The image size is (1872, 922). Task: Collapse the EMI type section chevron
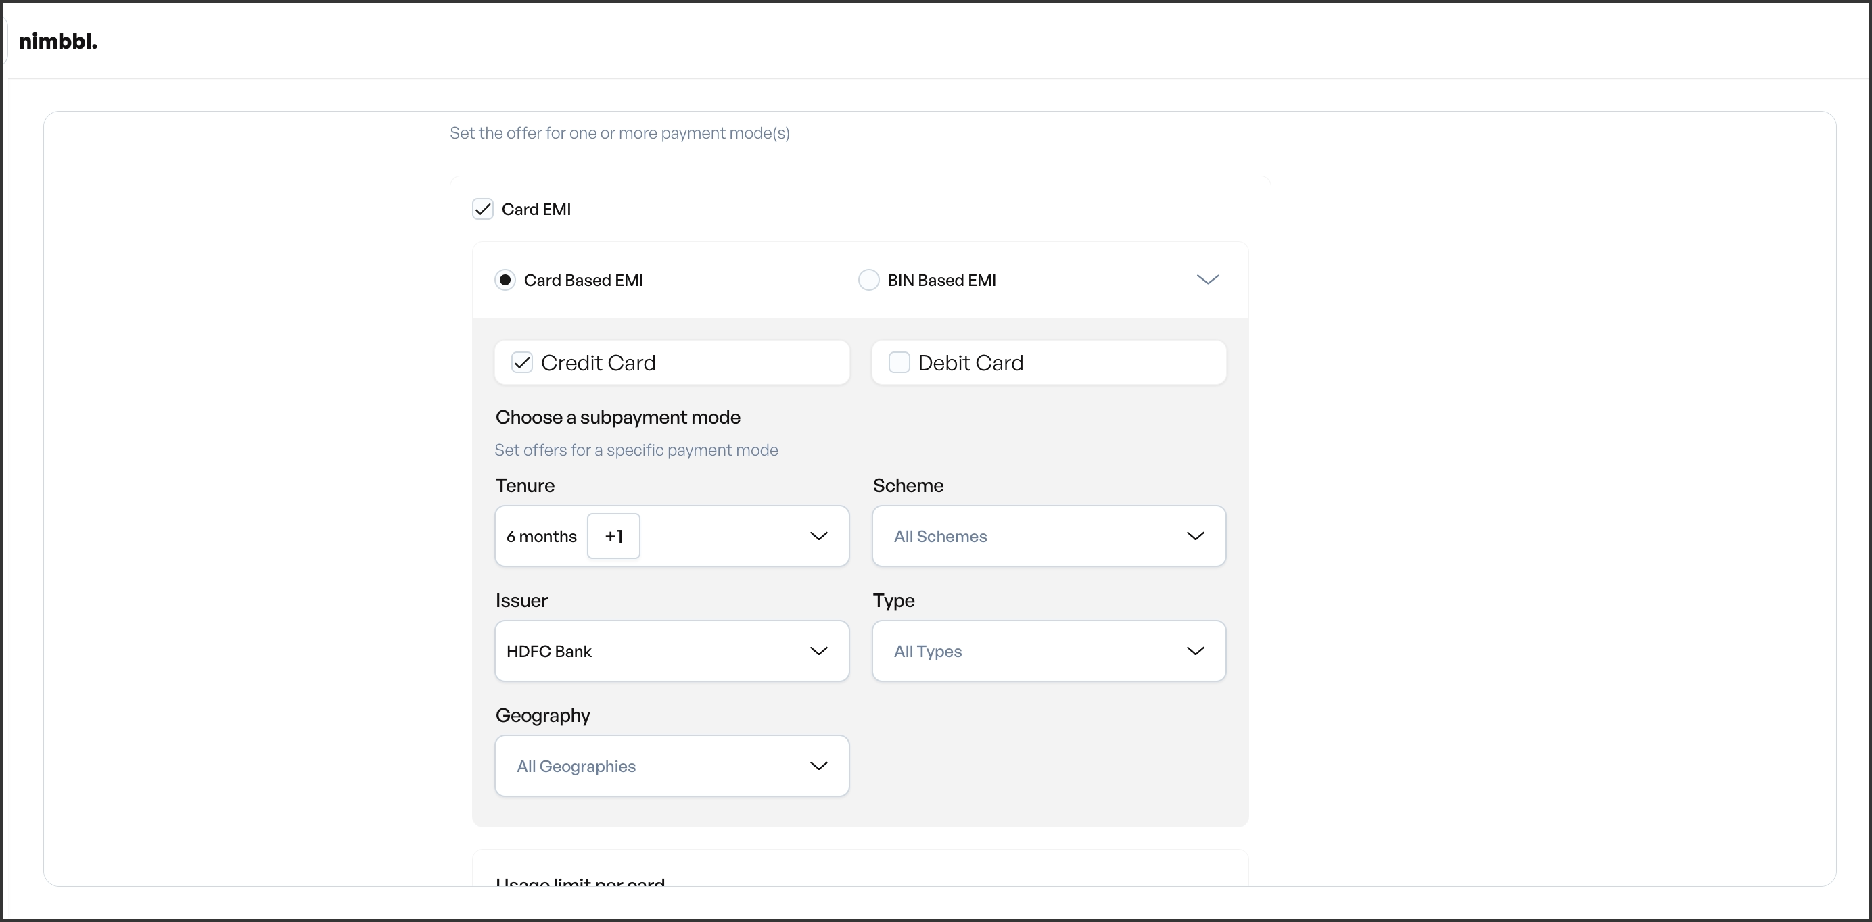point(1207,280)
